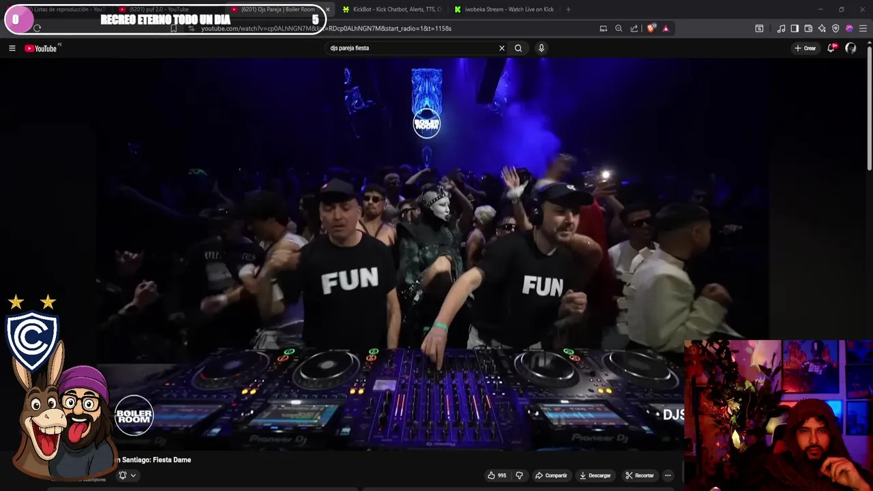The image size is (873, 491).
Task: Open the browser main menu
Action: [x=863, y=29]
